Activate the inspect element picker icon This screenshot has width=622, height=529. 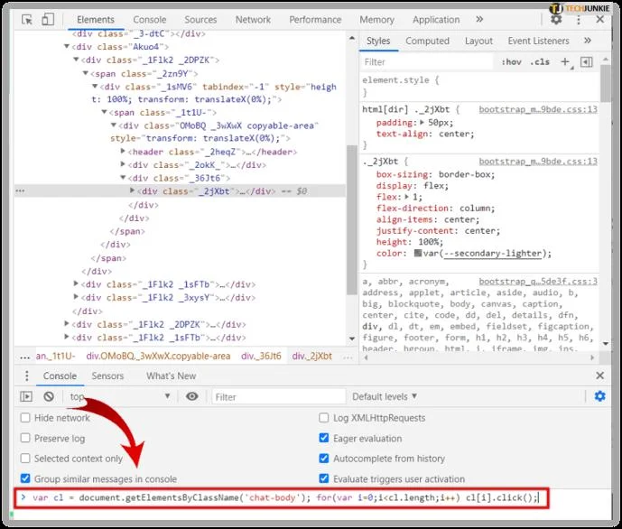[27, 20]
